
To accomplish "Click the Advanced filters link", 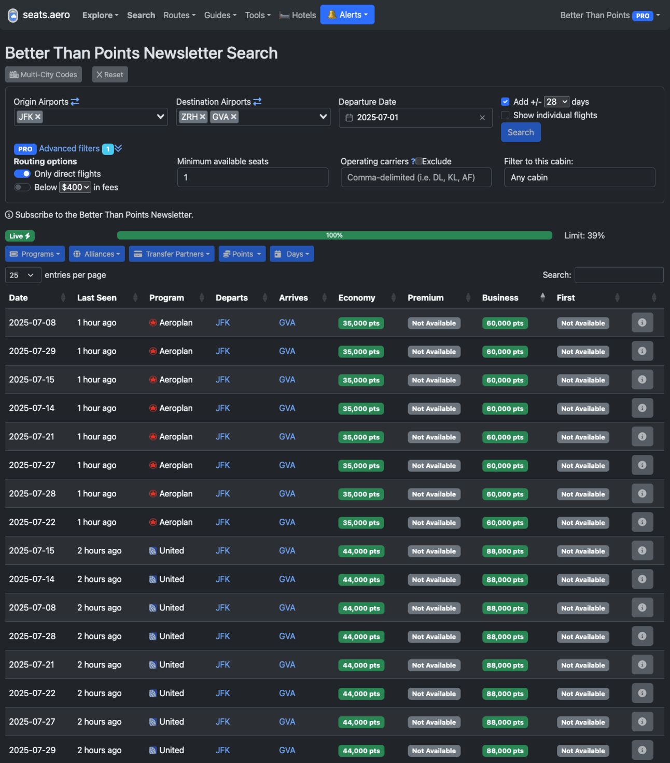I will pyautogui.click(x=69, y=148).
